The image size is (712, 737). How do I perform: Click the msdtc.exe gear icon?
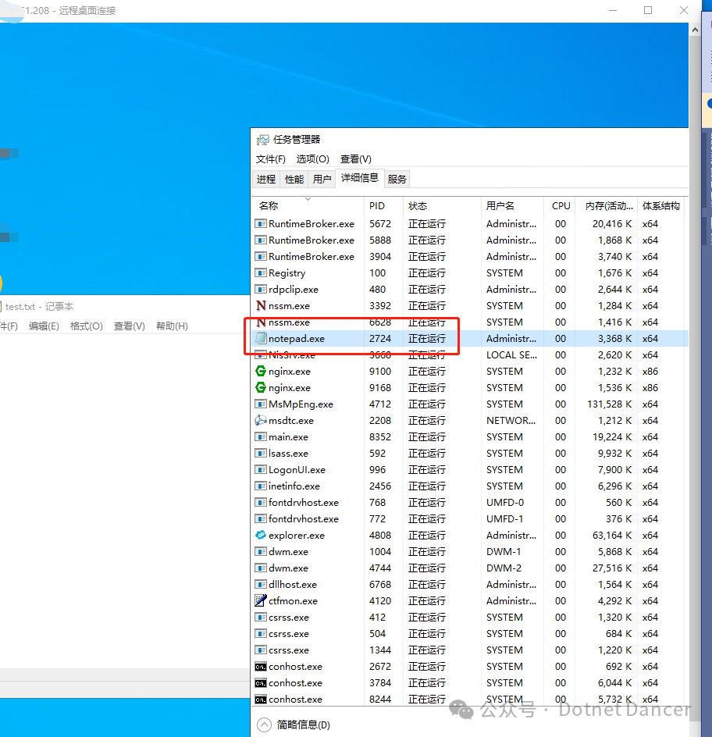pos(262,420)
